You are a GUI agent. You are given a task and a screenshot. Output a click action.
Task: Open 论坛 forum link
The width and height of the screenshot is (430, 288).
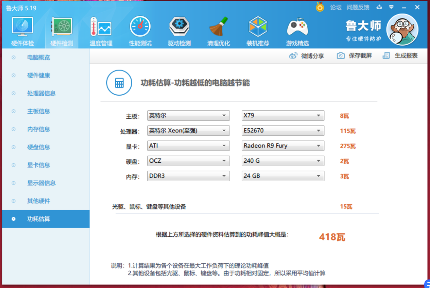click(x=336, y=7)
